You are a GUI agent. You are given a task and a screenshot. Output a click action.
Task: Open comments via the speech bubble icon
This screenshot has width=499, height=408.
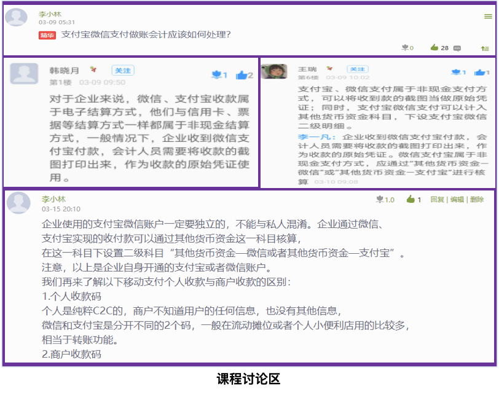pyautogui.click(x=457, y=49)
